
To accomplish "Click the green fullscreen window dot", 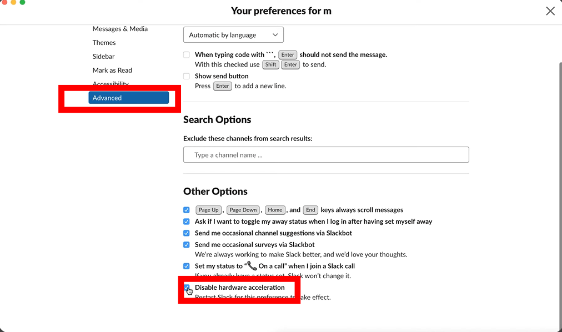I will click(x=23, y=2).
